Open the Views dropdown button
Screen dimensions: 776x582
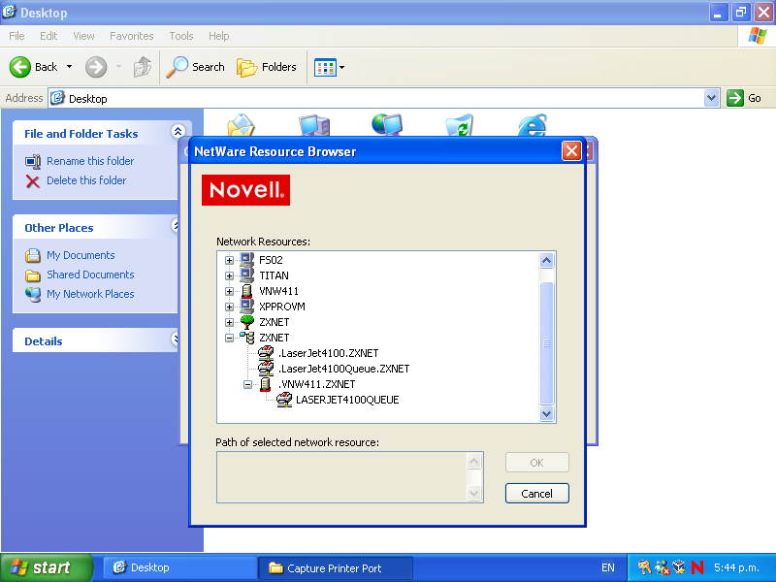(x=329, y=67)
